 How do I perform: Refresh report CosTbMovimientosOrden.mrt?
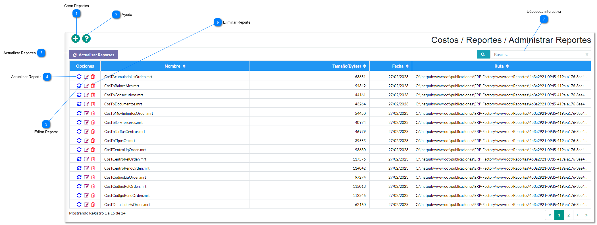79,113
